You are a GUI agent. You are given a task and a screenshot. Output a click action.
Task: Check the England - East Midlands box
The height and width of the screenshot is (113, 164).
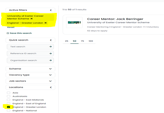[9, 100]
